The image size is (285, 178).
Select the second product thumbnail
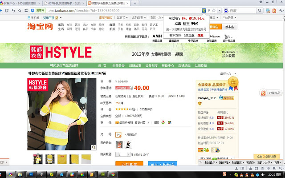click(50, 159)
